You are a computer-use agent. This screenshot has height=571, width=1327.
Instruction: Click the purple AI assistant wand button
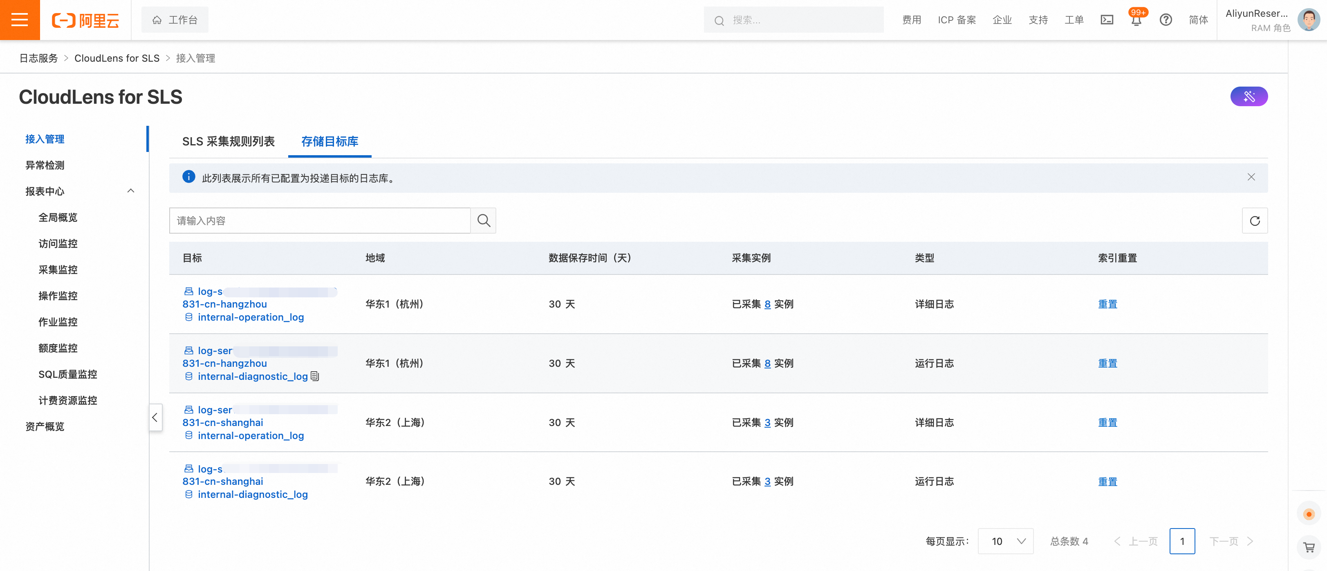coord(1249,96)
